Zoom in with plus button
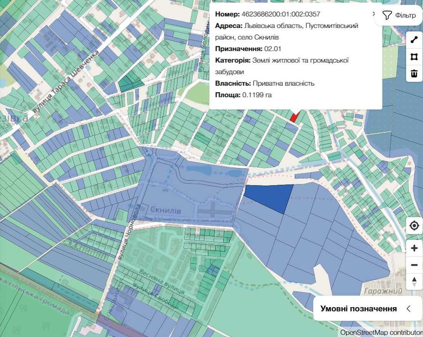 pyautogui.click(x=414, y=248)
